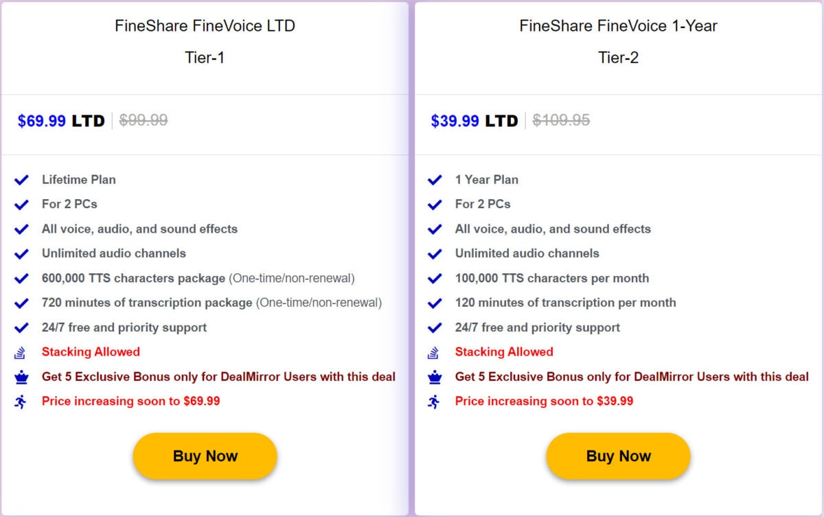824x517 pixels.
Task: Click the checkmark icon beside Lifetime Plan
Action: coord(21,180)
